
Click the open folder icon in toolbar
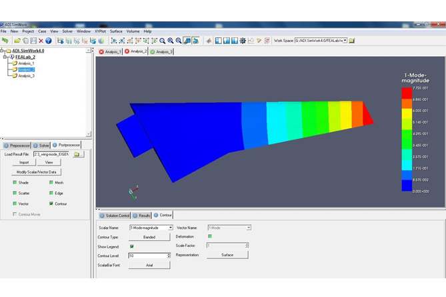tap(17, 41)
